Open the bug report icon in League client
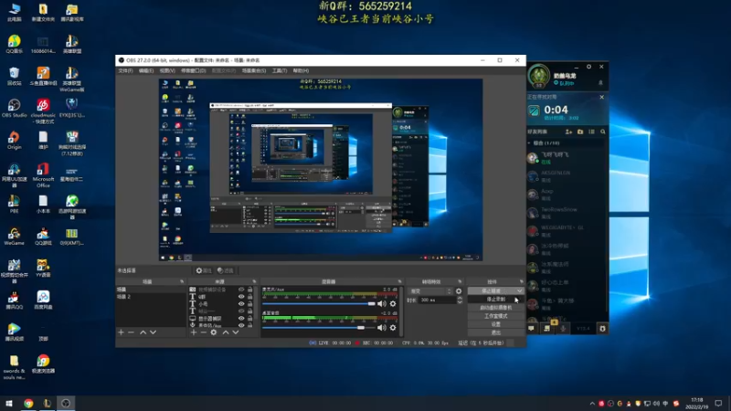This screenshot has width=731, height=411. [x=602, y=329]
